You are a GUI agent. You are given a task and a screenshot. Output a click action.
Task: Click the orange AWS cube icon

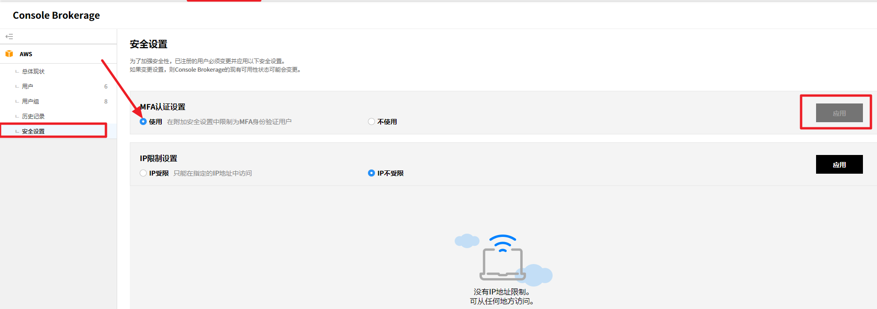(x=9, y=54)
